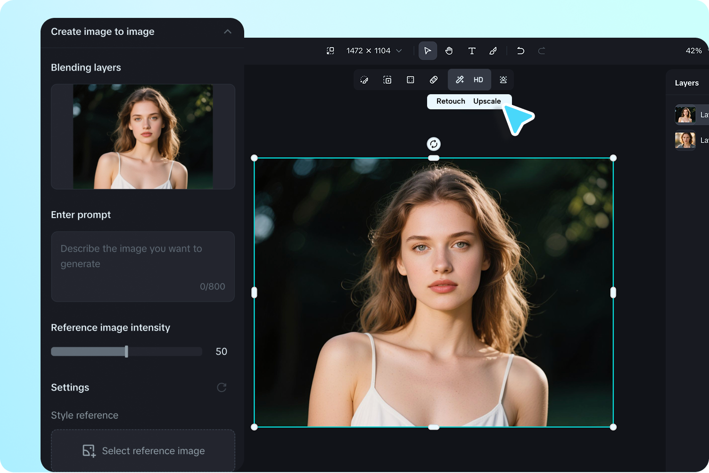Click the Enter prompt heading
The width and height of the screenshot is (709, 473).
tap(81, 215)
